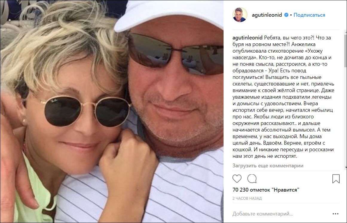Open agutinleonid username in header

coord(267,15)
